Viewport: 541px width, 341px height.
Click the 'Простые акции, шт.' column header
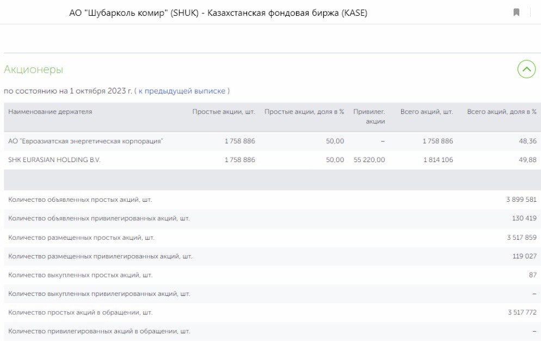pyautogui.click(x=224, y=111)
